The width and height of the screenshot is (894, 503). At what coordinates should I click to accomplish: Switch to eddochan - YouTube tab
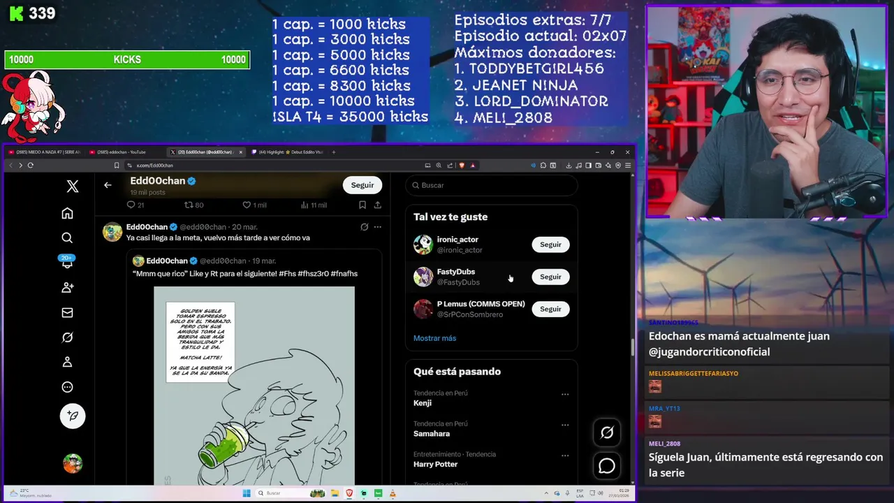pyautogui.click(x=124, y=152)
